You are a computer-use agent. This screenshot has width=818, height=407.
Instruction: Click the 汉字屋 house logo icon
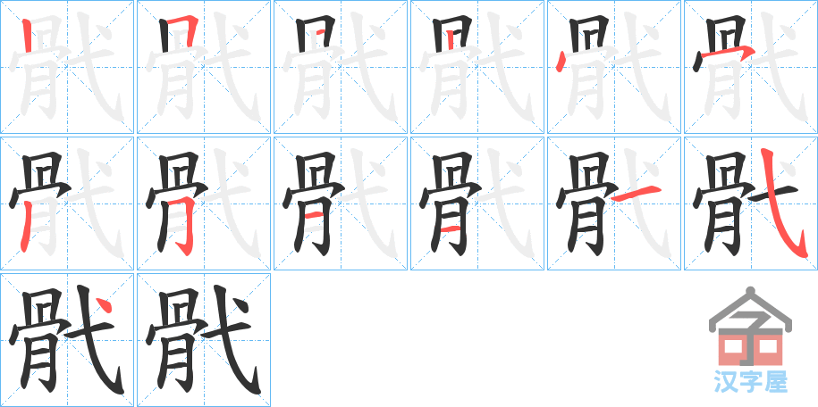(x=750, y=327)
